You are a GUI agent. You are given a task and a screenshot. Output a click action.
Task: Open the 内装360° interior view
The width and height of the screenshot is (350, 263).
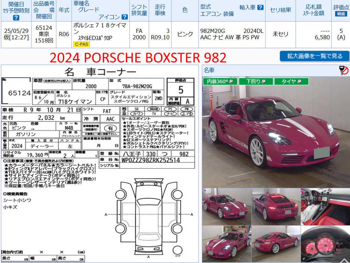(x=220, y=82)
